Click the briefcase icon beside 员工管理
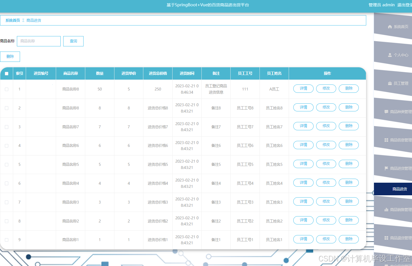The image size is (412, 266). (390, 83)
